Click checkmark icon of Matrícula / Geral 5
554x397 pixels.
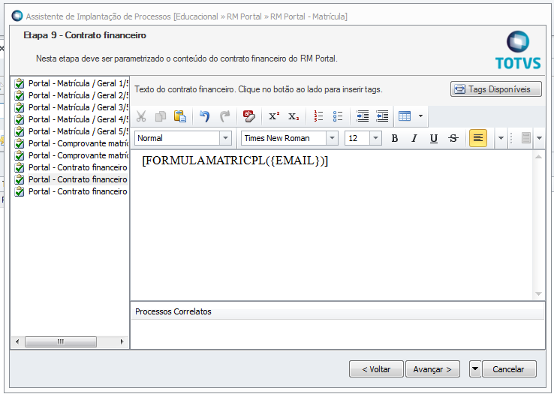tap(20, 131)
